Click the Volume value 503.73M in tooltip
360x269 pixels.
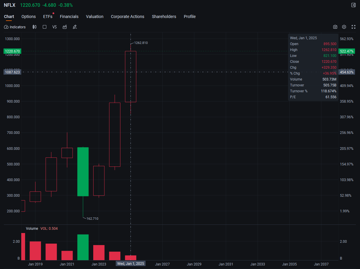[x=330, y=79]
